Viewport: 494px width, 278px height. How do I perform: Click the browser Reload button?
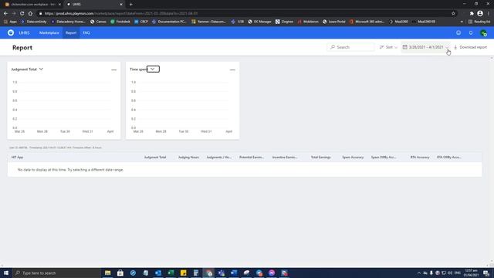pyautogui.click(x=22, y=14)
